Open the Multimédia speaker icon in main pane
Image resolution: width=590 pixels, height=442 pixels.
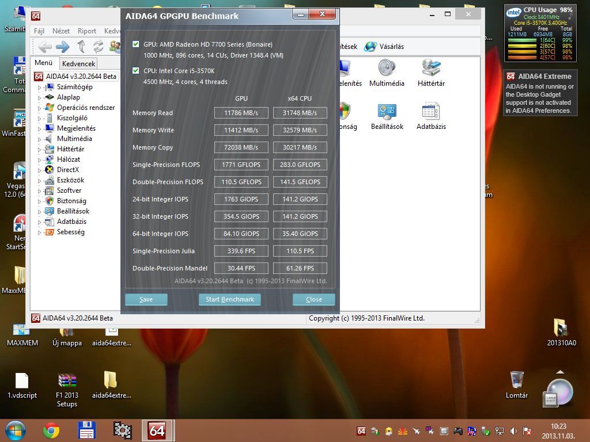tap(387, 68)
